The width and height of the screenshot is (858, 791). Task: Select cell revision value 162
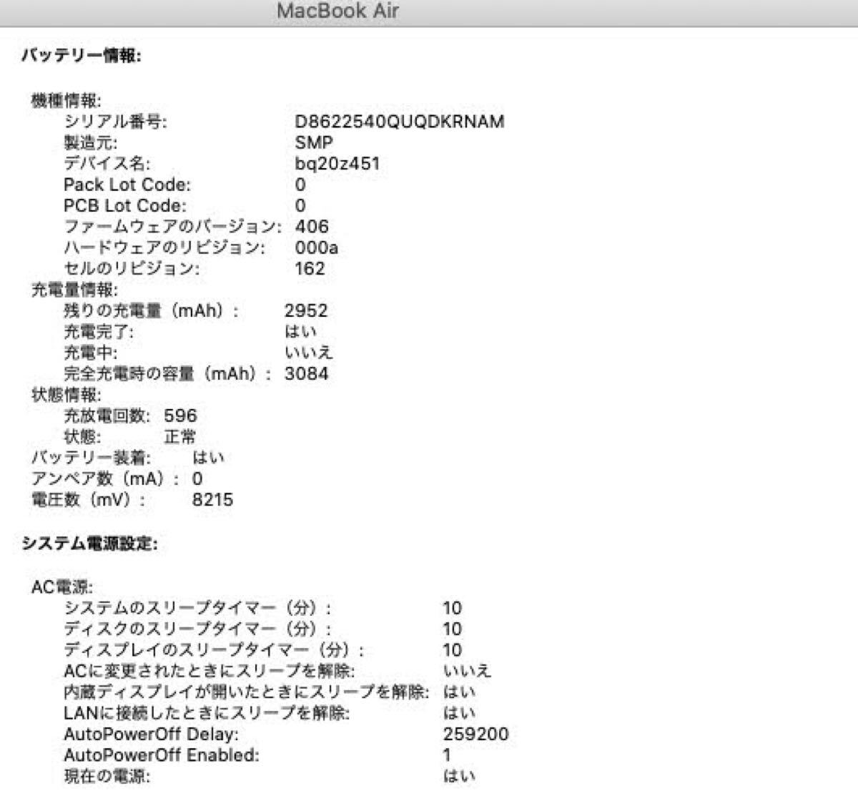click(310, 268)
